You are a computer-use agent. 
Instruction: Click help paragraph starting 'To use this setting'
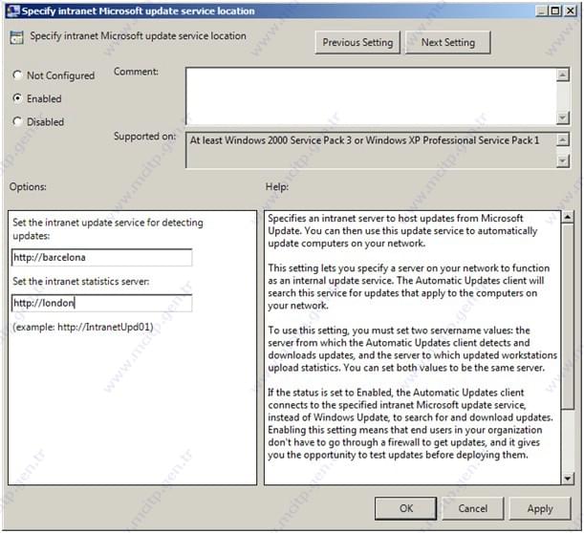click(x=412, y=349)
